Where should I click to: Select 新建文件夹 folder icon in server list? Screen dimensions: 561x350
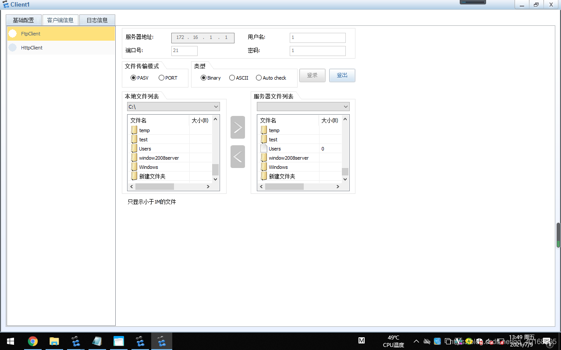264,176
